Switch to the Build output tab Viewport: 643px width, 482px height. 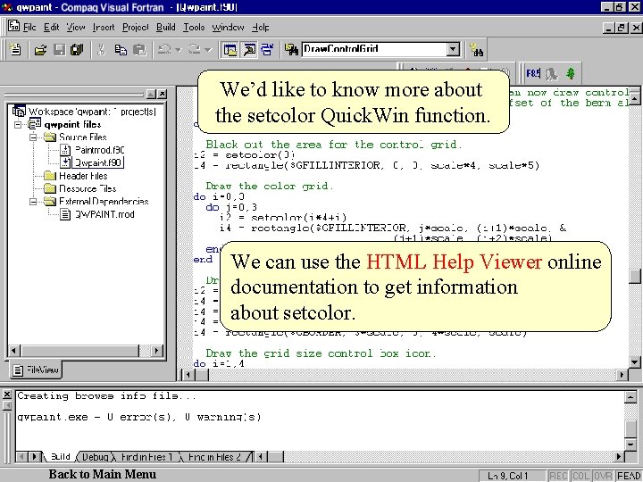pyautogui.click(x=60, y=457)
